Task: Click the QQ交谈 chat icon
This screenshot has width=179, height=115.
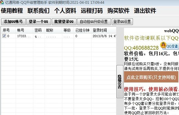Action: click(x=169, y=46)
